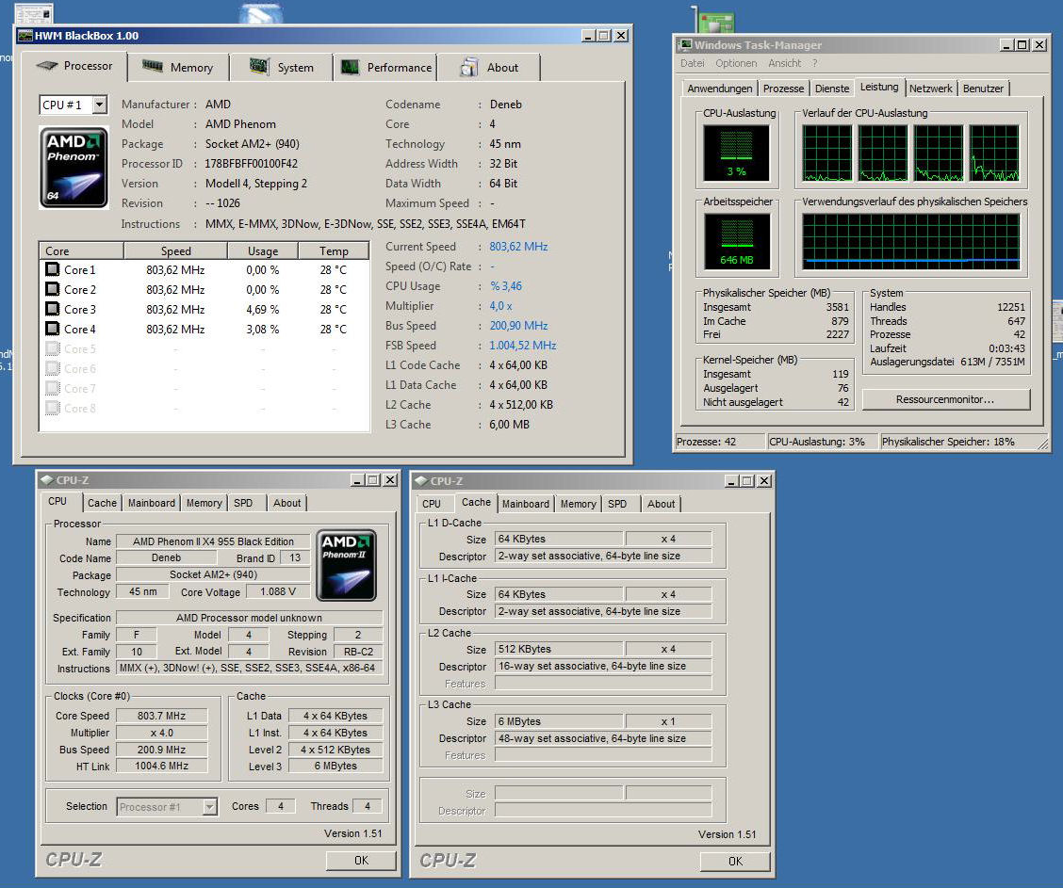Open the Optionen menu in Task-Manager
The width and height of the screenshot is (1063, 888).
tap(736, 63)
